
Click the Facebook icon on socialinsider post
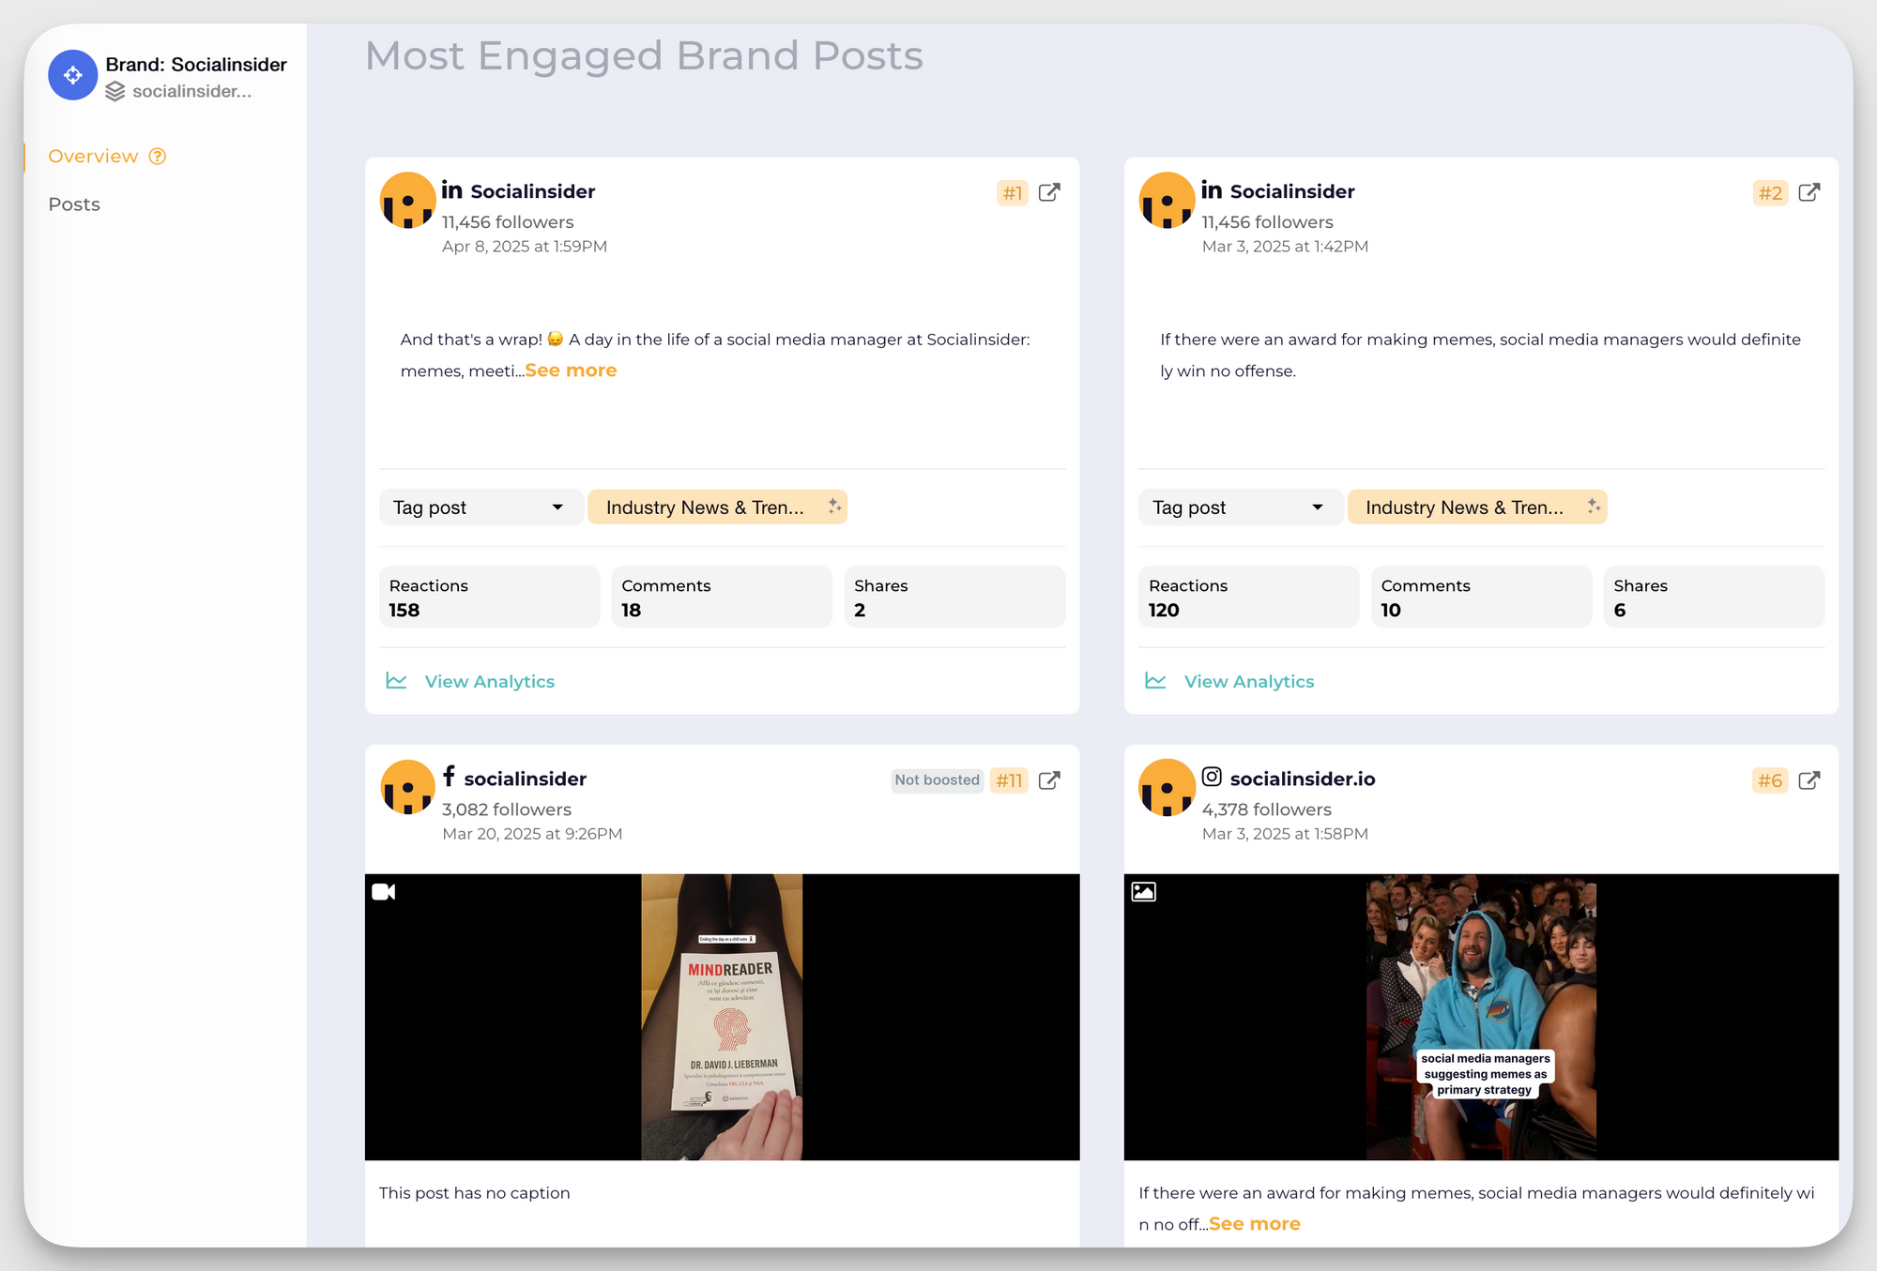[x=450, y=776]
